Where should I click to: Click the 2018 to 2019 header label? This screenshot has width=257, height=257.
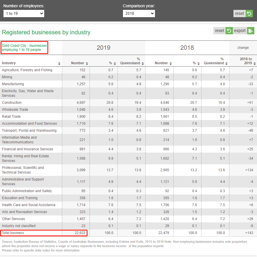[x=246, y=61]
